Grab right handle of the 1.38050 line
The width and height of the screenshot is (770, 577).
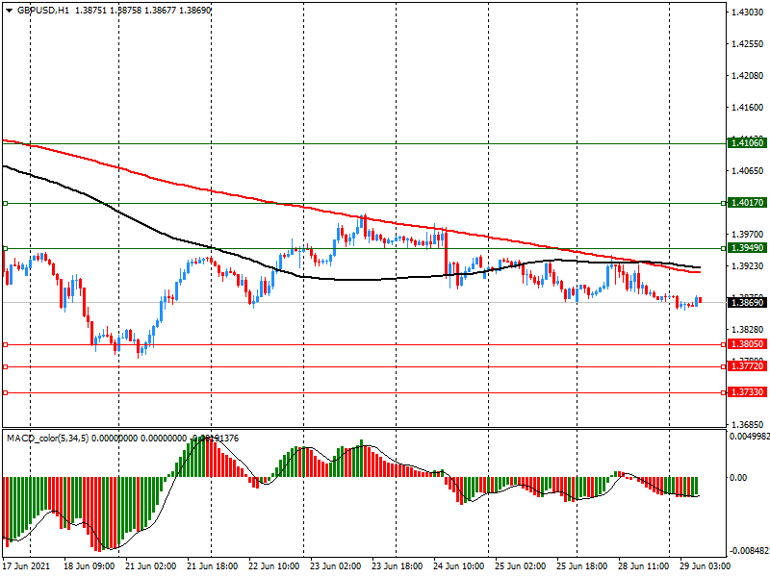click(x=724, y=345)
